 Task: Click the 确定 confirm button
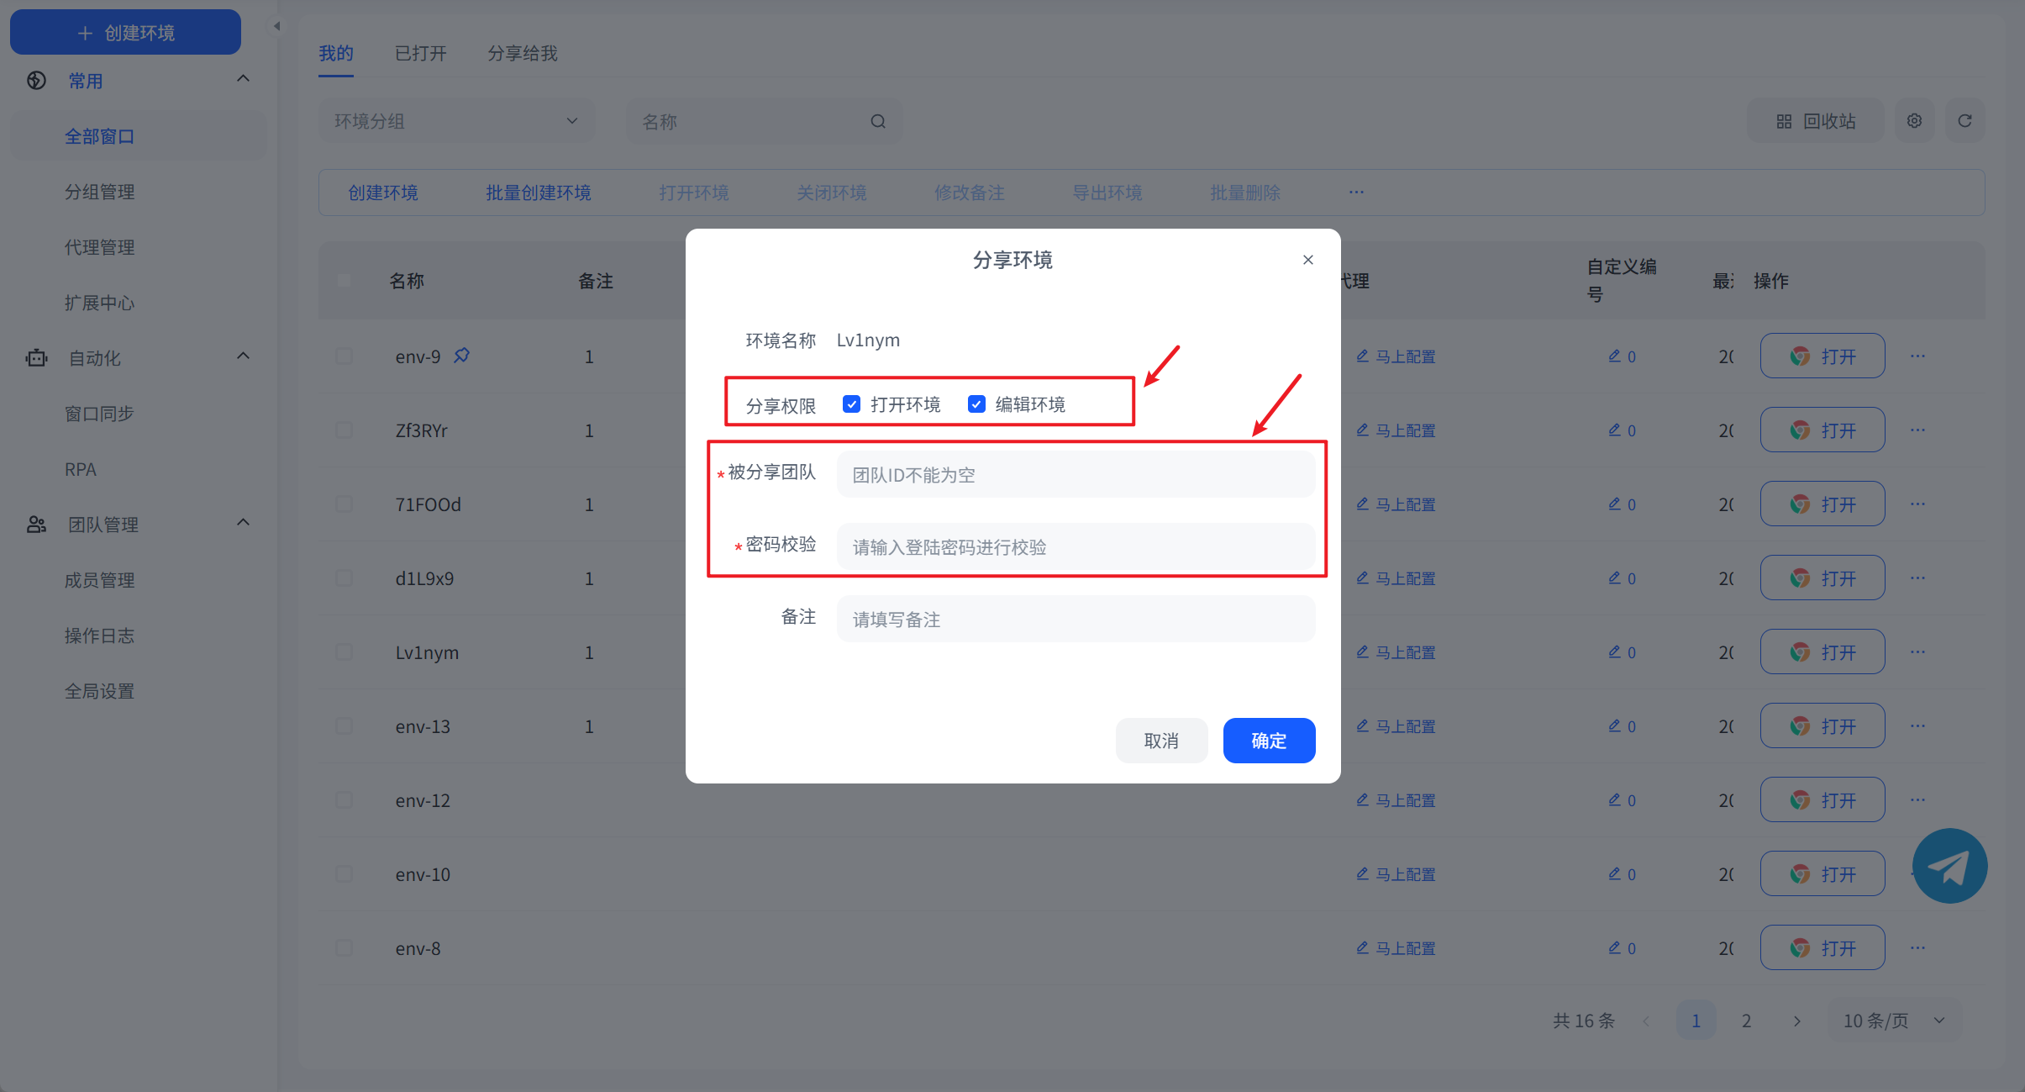click(1268, 741)
